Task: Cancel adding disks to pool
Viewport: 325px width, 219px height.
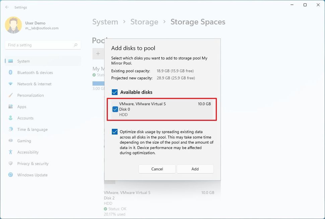Action: point(157,169)
